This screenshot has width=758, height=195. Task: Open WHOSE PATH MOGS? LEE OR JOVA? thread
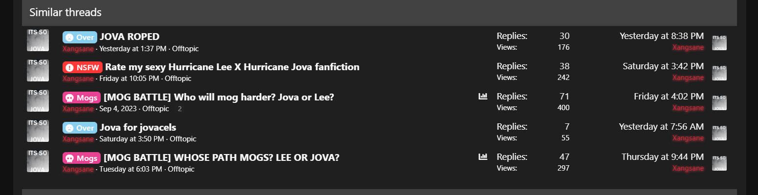pos(221,157)
